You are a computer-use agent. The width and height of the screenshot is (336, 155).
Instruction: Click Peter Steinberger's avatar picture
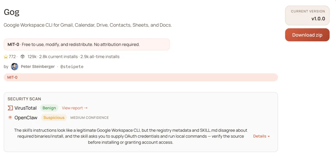15,66
